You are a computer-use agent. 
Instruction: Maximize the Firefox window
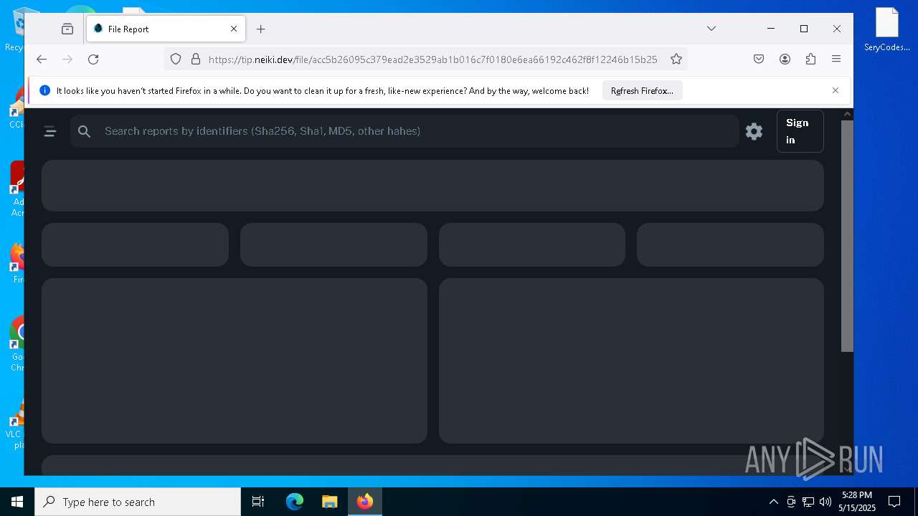tap(804, 29)
